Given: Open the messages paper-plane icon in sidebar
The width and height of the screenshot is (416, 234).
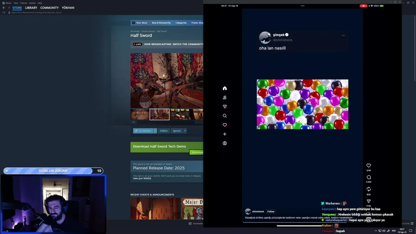Looking at the screenshot, I should [x=225, y=107].
